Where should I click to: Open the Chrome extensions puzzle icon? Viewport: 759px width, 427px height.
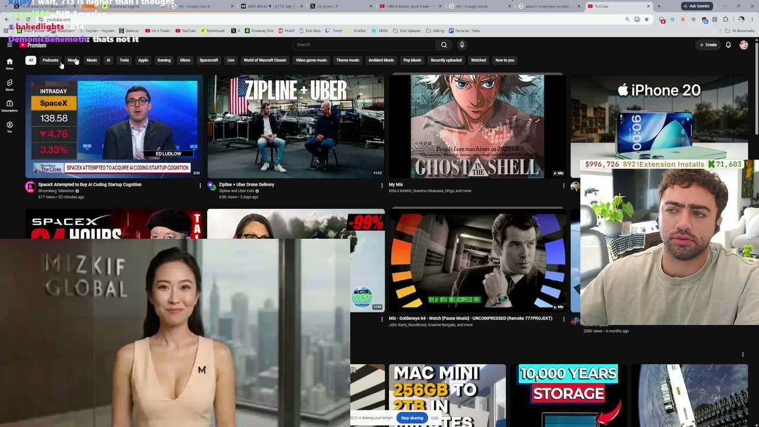click(726, 20)
